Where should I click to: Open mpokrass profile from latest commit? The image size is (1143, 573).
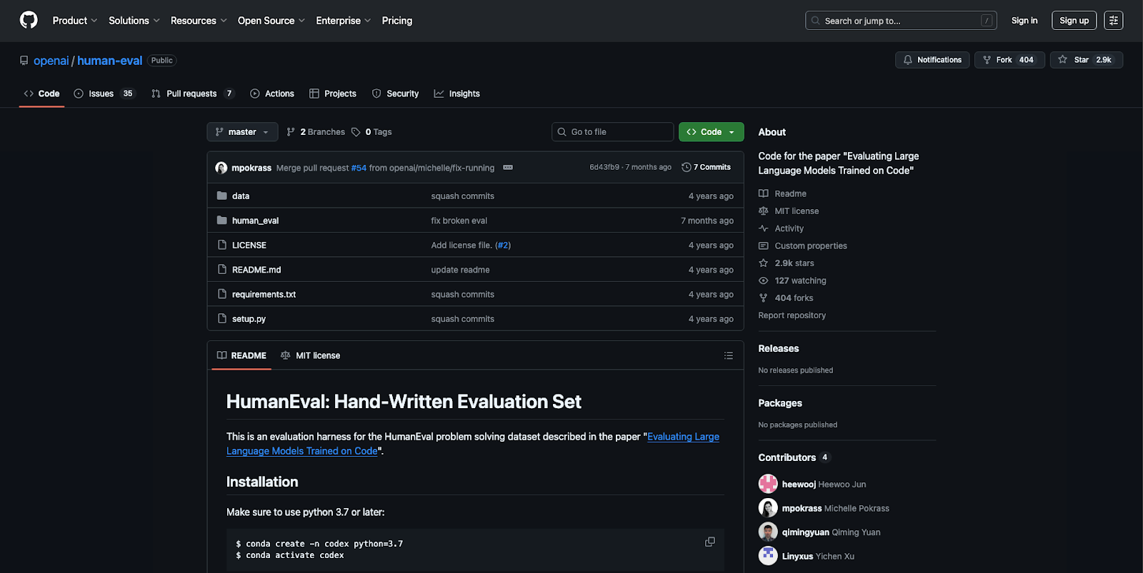pos(251,168)
